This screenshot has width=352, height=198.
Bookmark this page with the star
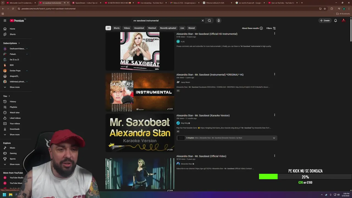[x=325, y=9]
